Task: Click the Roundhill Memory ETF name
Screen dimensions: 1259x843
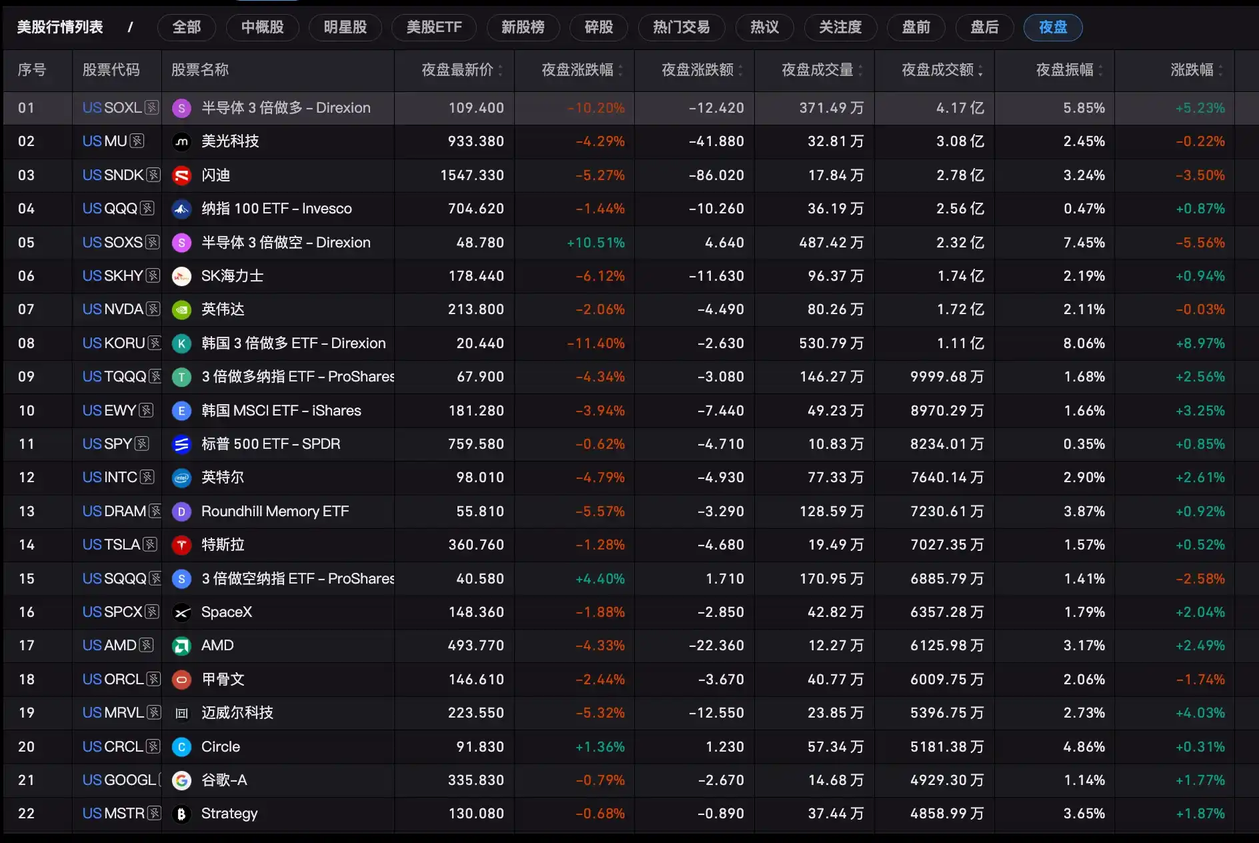Action: tap(275, 512)
